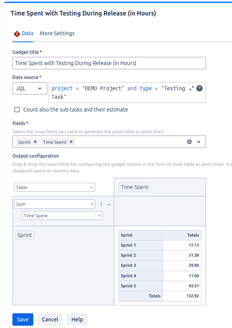232x328 pixels.
Task: Click the red error warning icon on Data tab
Action: (x=17, y=34)
